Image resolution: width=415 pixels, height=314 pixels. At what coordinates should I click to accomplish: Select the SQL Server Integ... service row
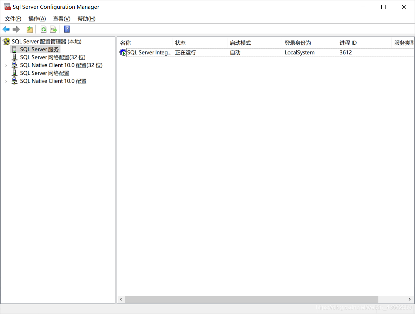tap(266, 52)
